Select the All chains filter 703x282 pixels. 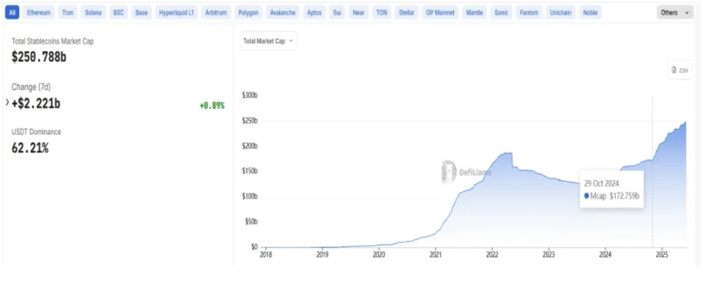click(12, 13)
